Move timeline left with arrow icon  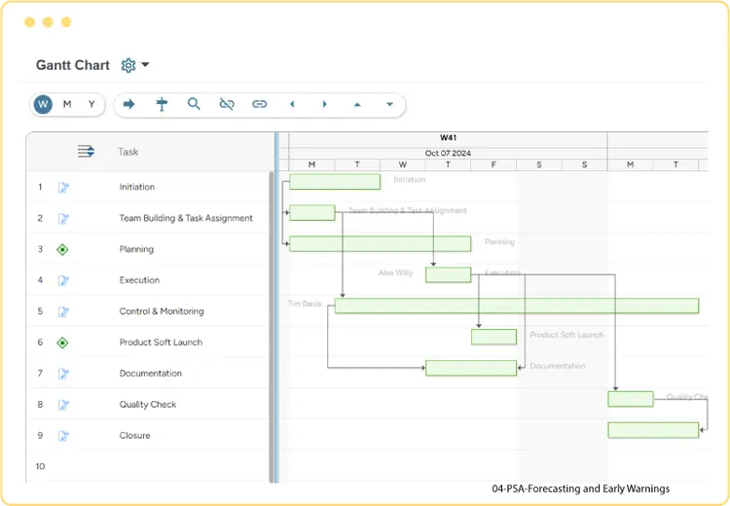pos(292,104)
